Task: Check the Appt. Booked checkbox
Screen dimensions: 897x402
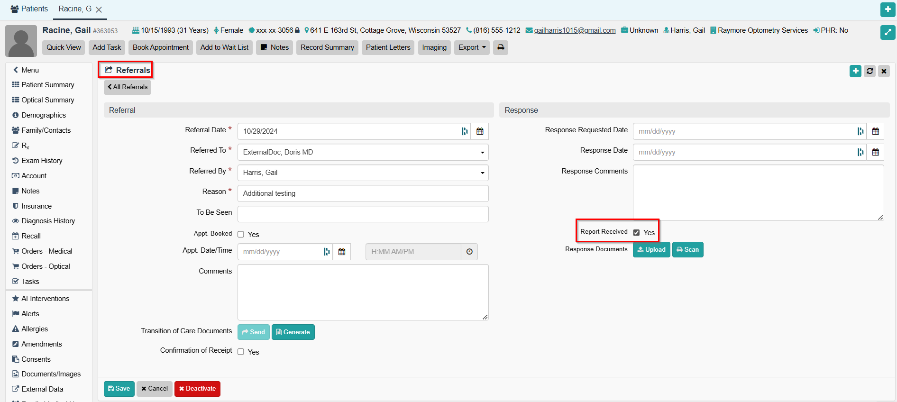Action: 241,234
